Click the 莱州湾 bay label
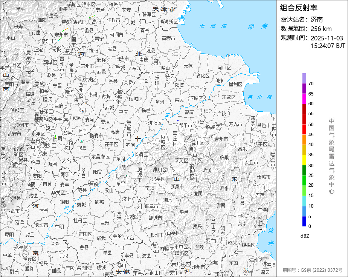348x277 pixels. coord(260,97)
